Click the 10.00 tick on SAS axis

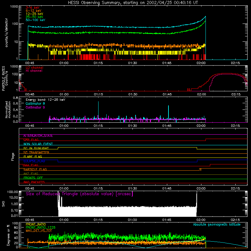(x=13, y=198)
